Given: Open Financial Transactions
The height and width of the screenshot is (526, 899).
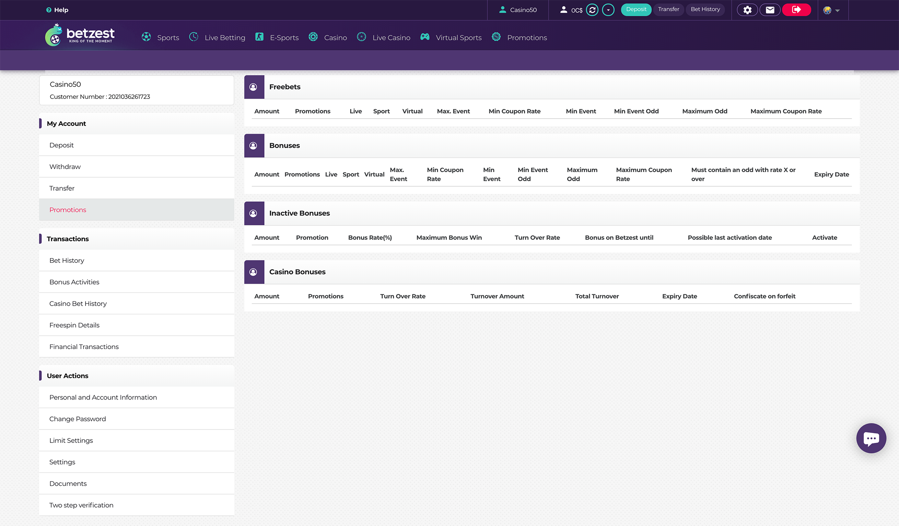Looking at the screenshot, I should 136,347.
